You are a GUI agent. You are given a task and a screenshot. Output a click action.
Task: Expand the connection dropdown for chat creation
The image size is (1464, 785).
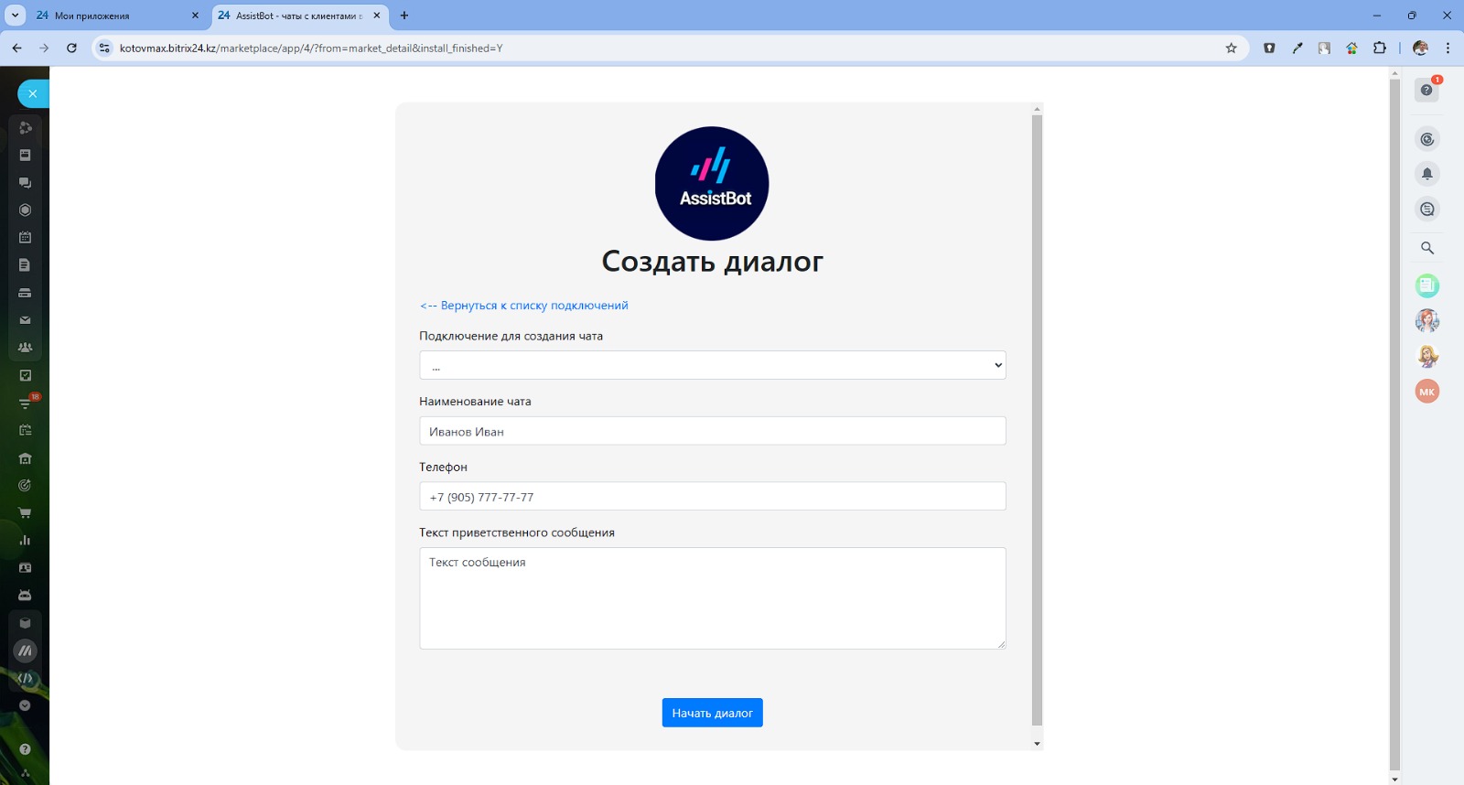713,365
